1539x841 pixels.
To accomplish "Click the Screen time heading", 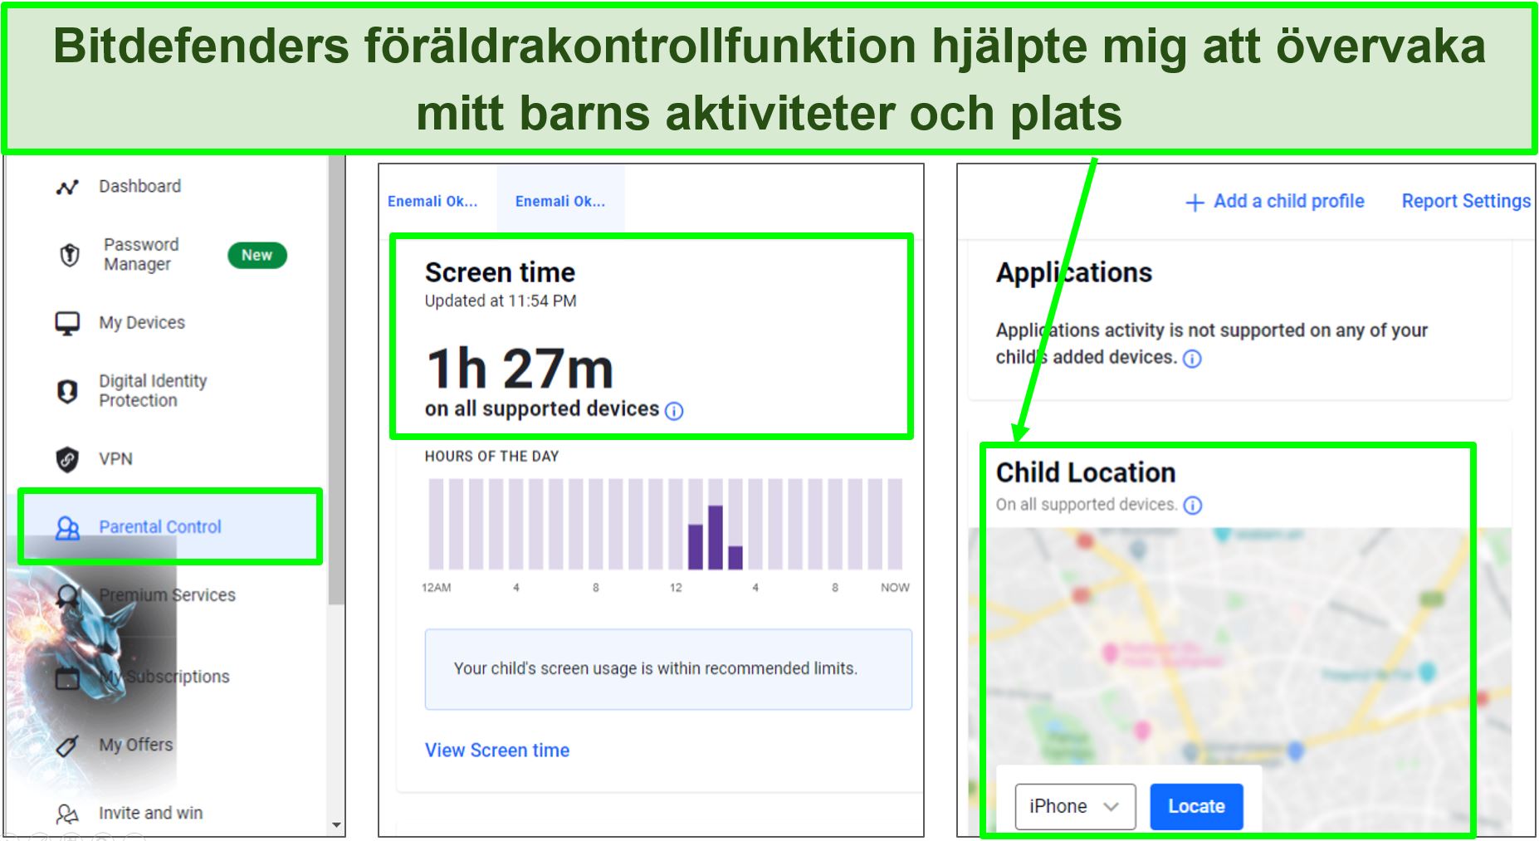I will click(501, 272).
